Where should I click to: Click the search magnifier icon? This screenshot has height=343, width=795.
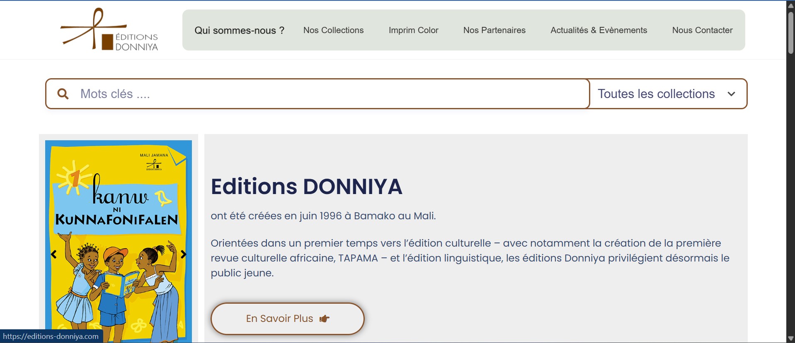coord(63,94)
